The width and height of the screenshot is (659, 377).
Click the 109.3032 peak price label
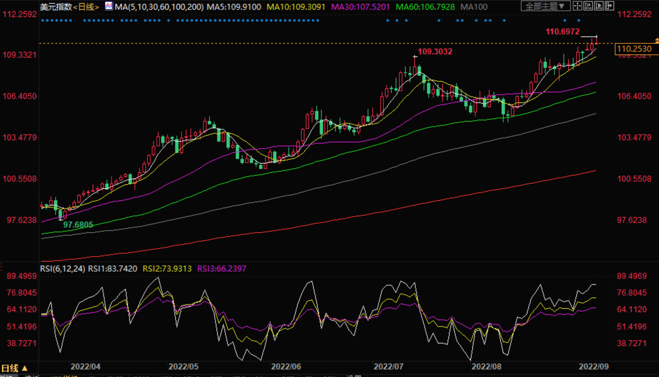[x=435, y=52]
